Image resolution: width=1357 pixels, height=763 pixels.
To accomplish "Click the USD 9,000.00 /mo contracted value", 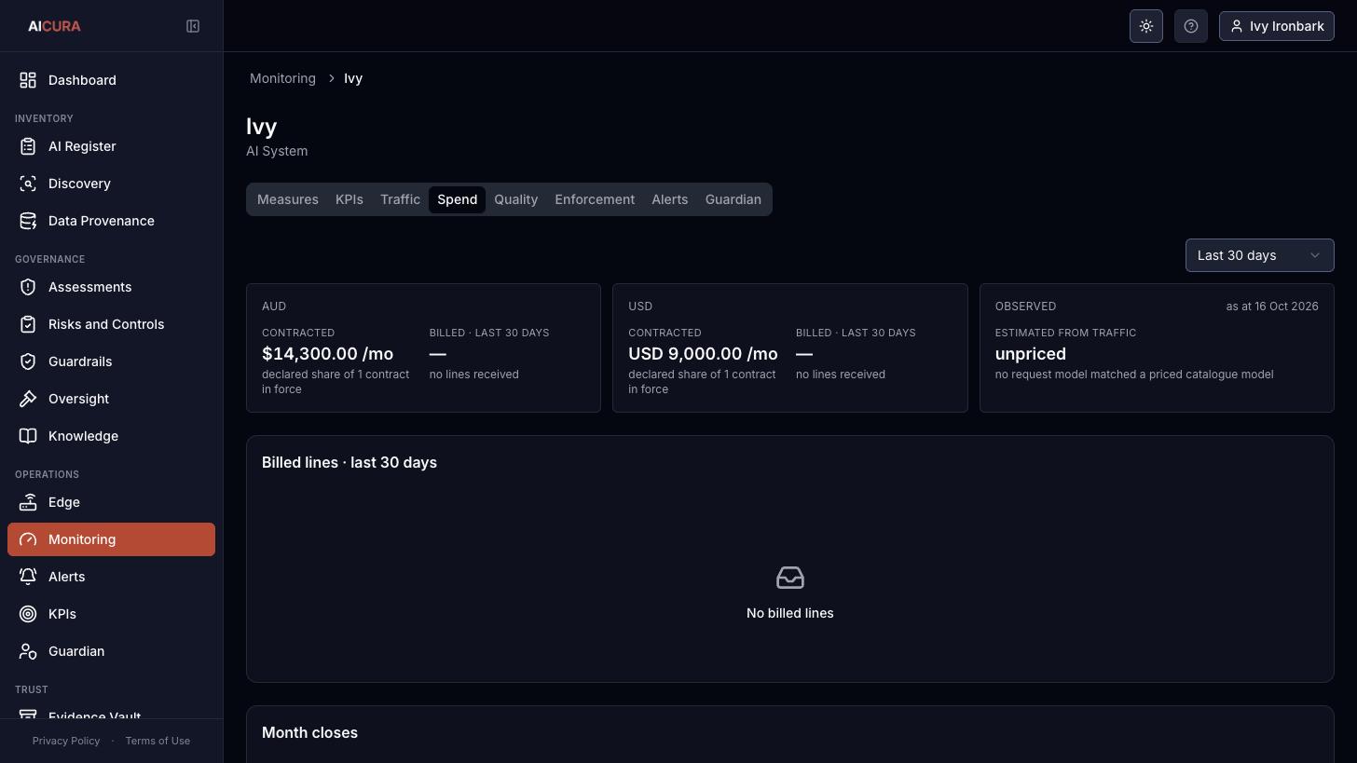I will (703, 354).
